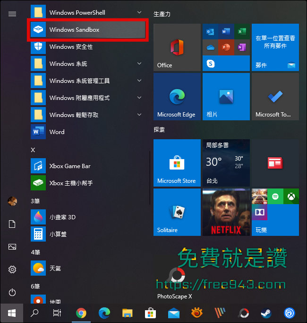Jump via the X letter header
Screen dimensions: 307x323
tap(33, 150)
